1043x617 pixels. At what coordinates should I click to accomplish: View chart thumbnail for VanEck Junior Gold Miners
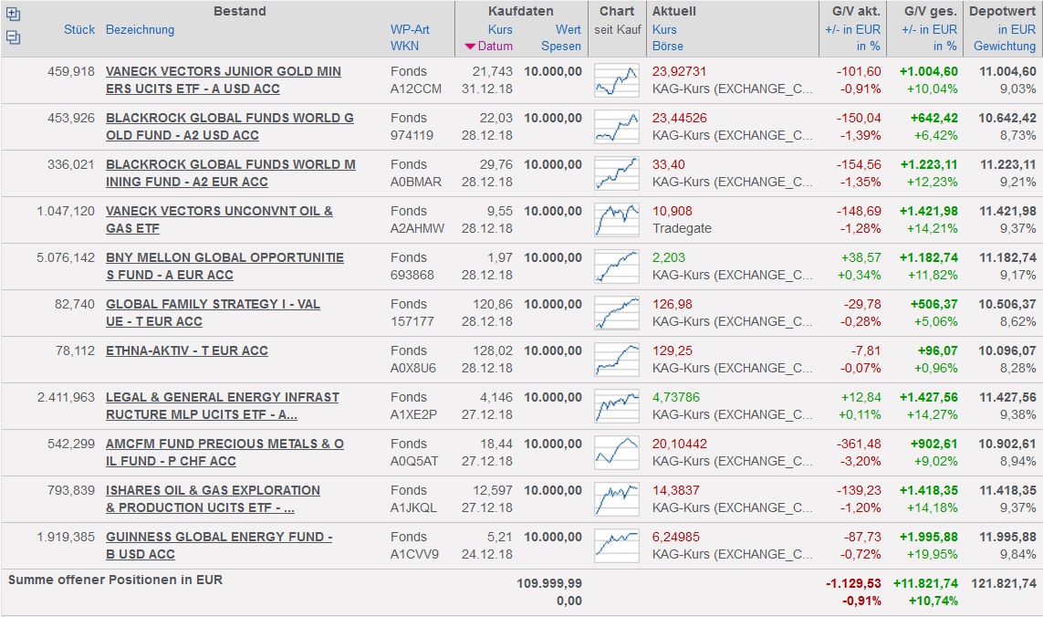(x=617, y=80)
